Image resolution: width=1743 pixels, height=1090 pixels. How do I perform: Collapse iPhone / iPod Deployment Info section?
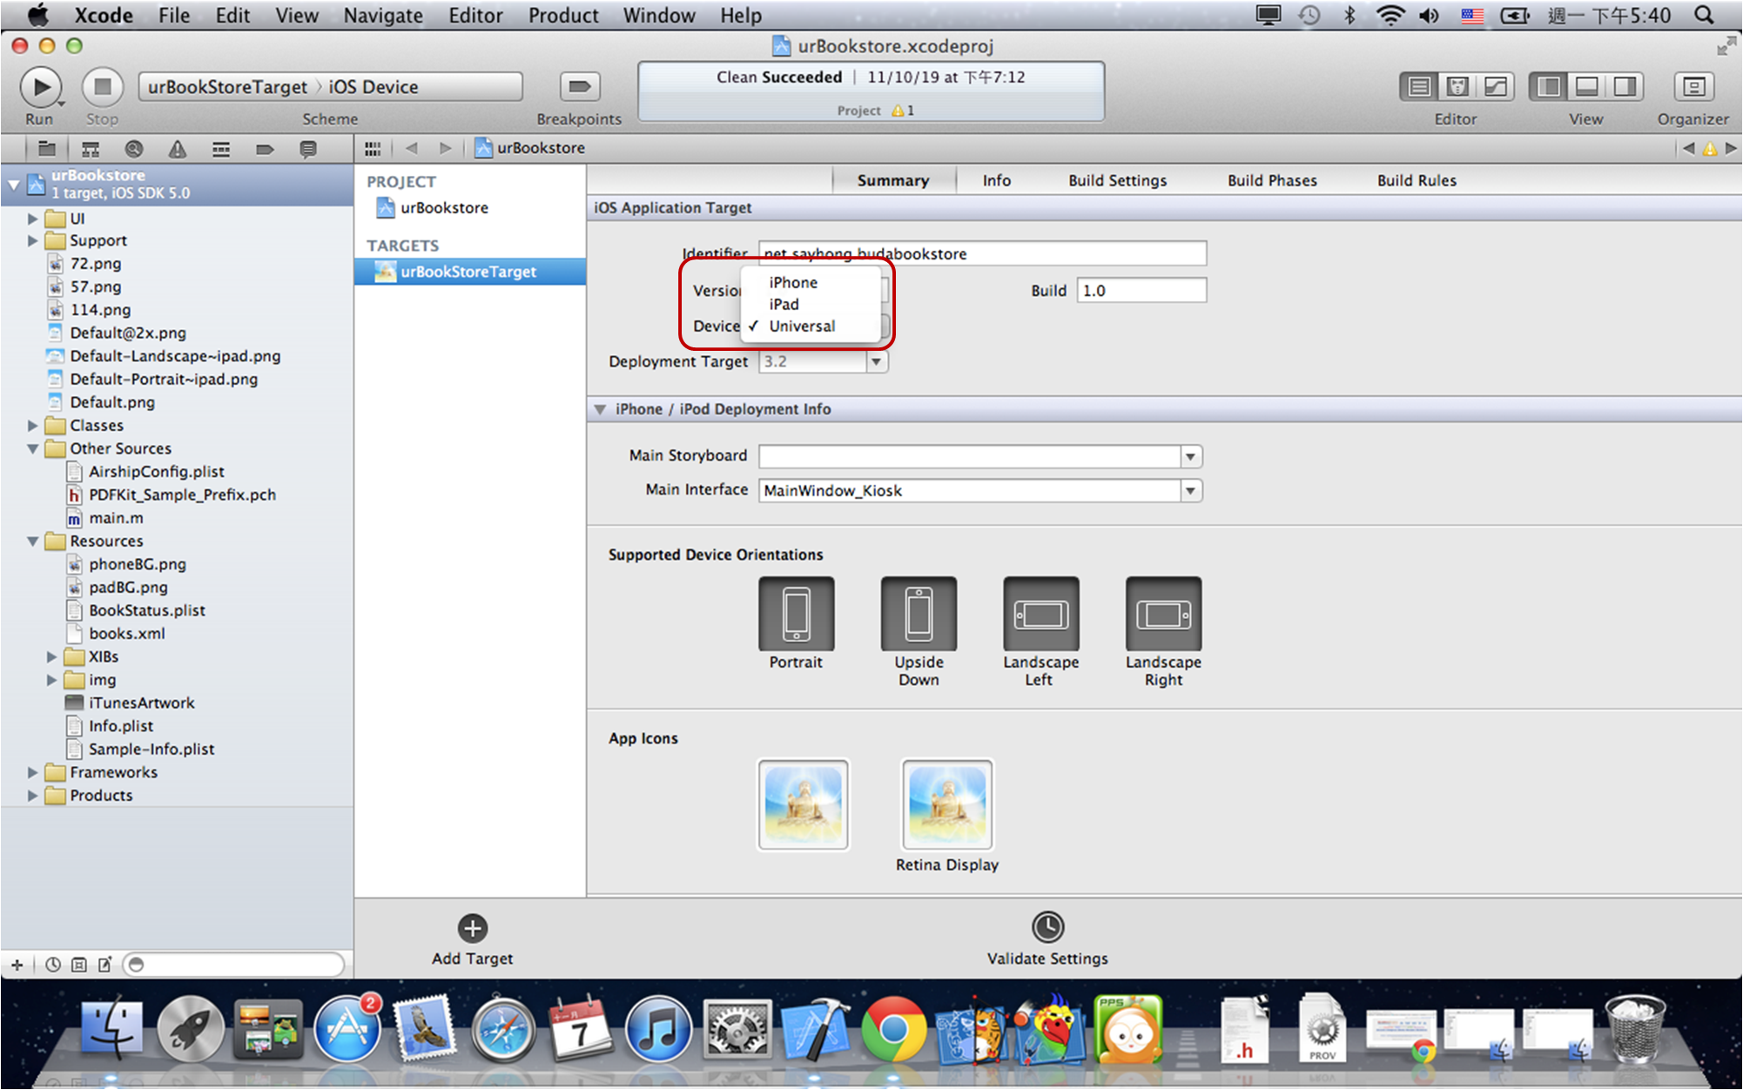tap(600, 409)
